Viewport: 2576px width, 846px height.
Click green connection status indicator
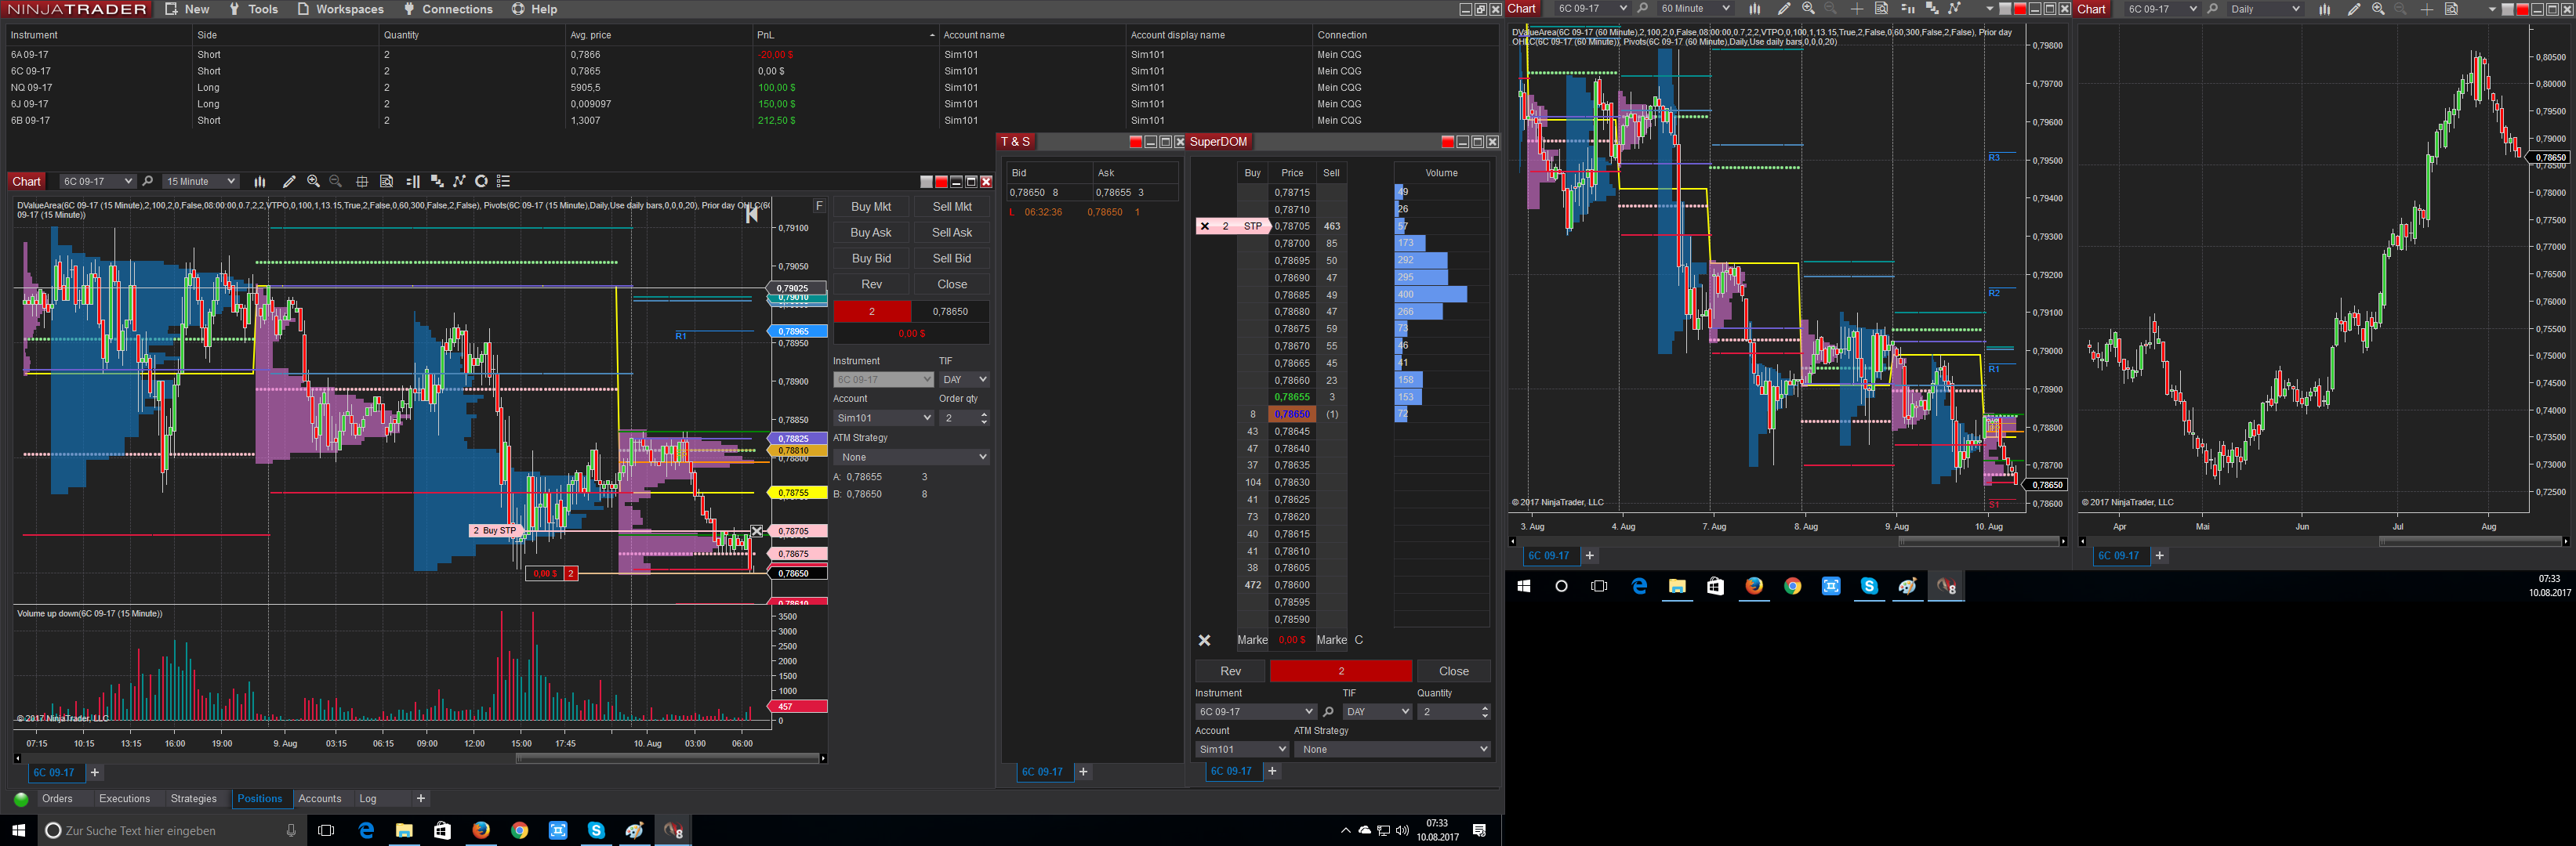pos(21,799)
